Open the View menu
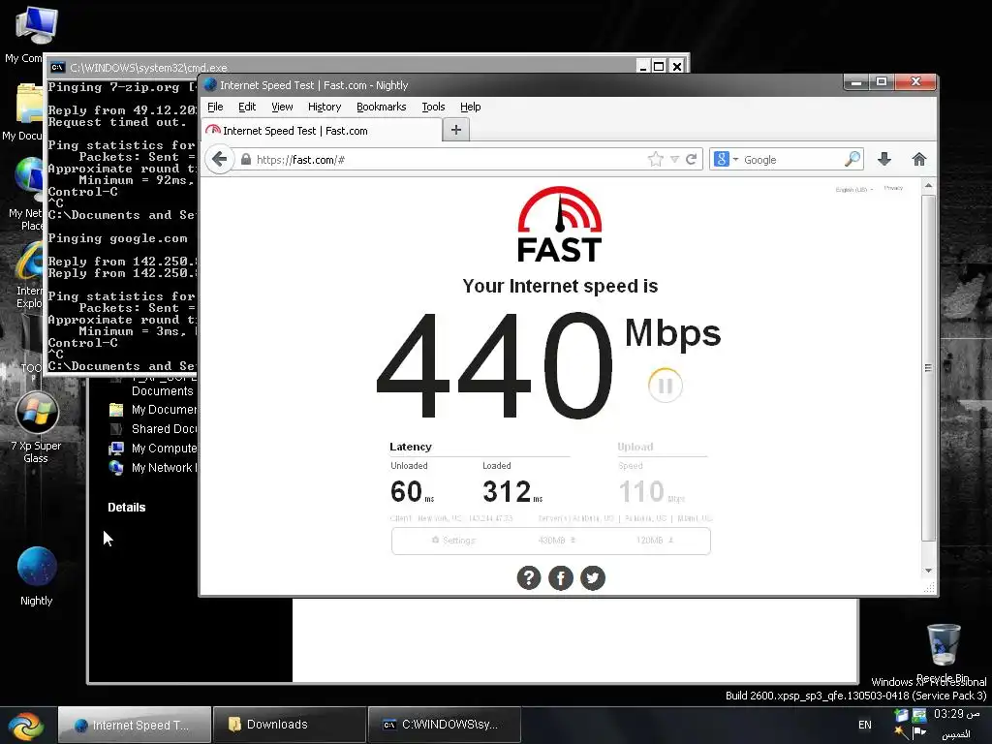Viewport: 992px width, 744px height. pos(282,107)
